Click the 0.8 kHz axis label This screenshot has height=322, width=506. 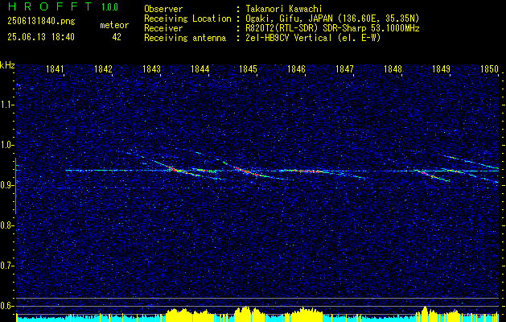7,225
